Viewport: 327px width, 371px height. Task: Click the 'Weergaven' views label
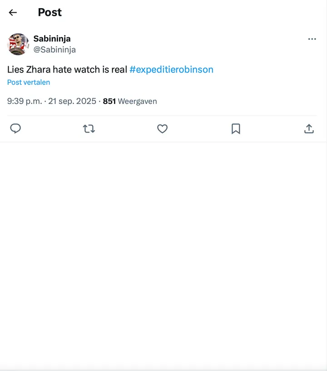[x=137, y=101]
